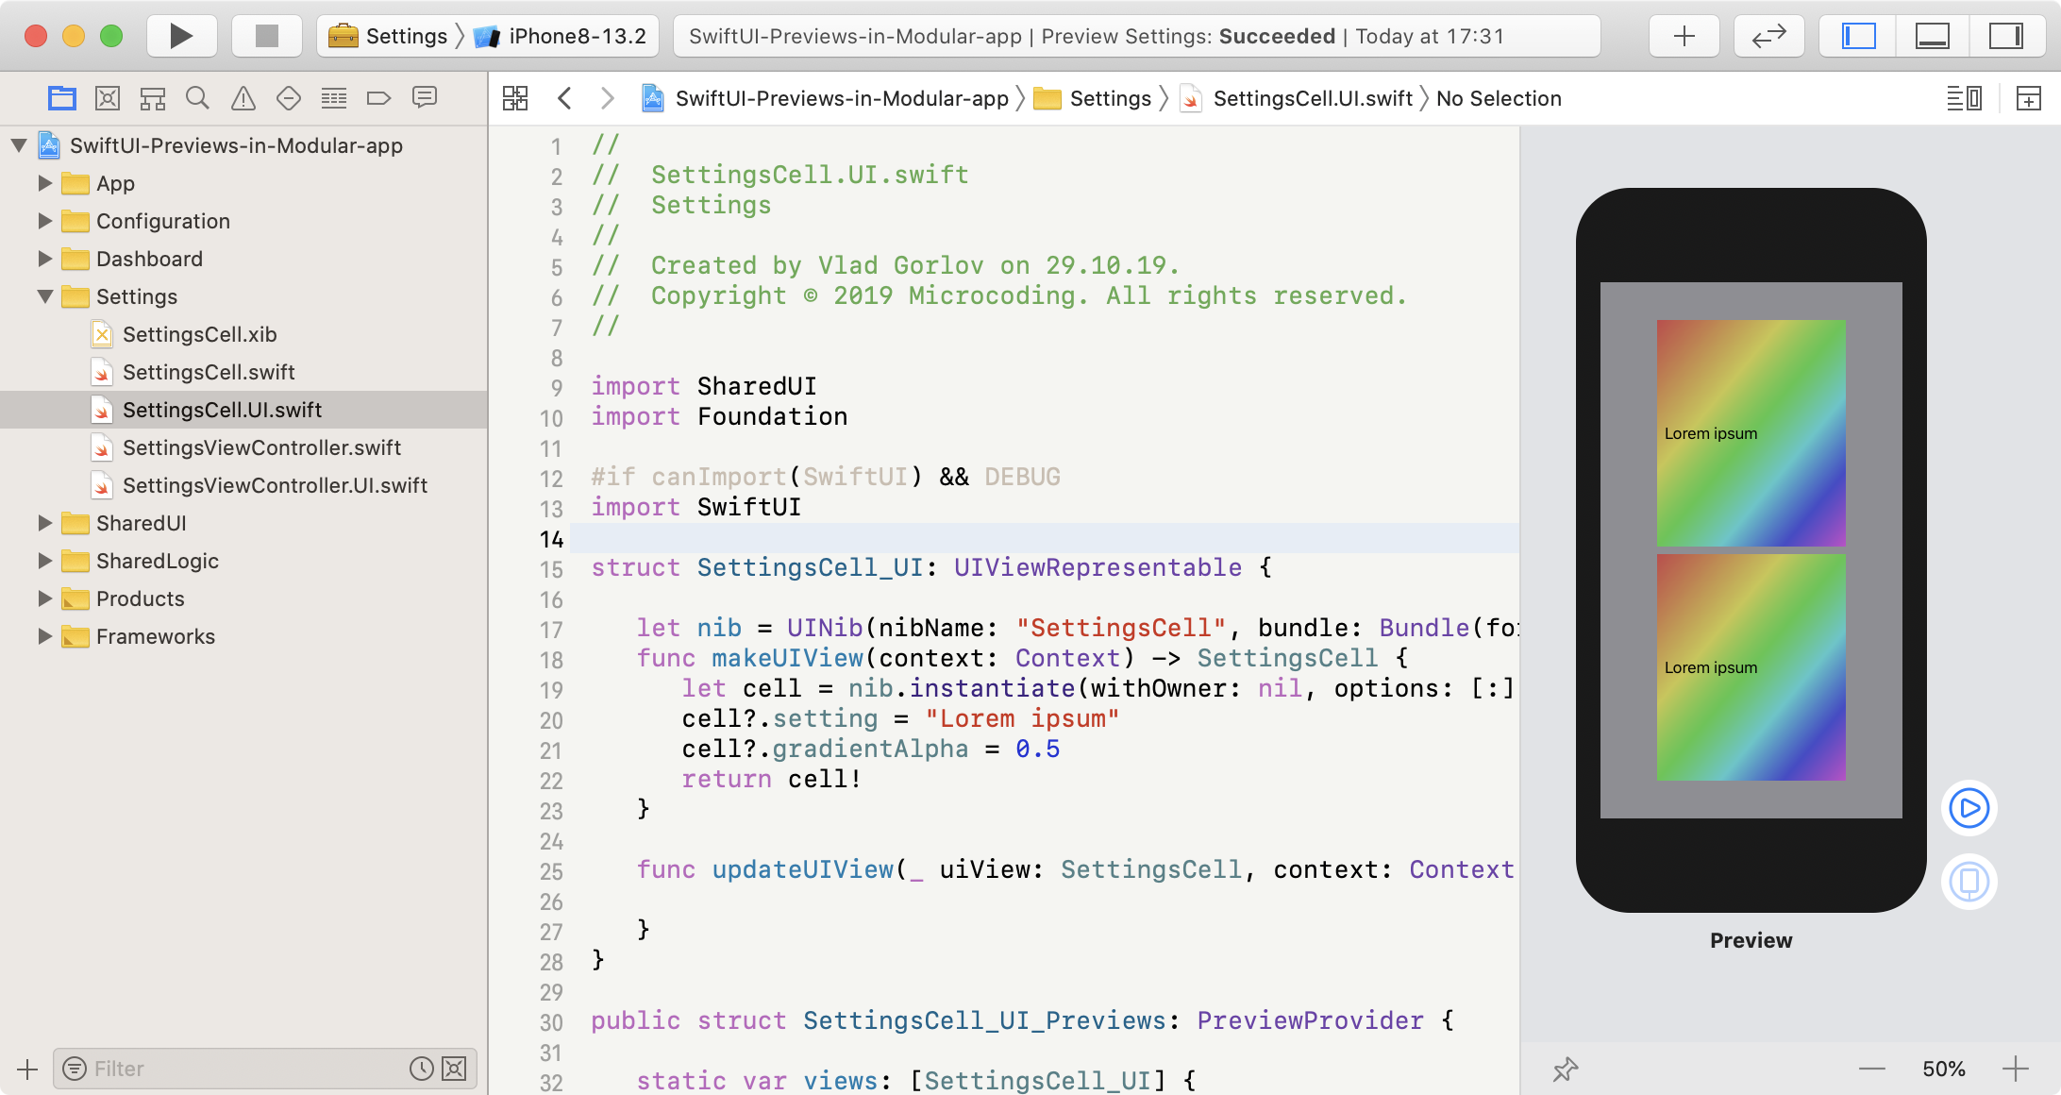This screenshot has height=1095, width=2061.
Task: Pin the preview with pin icon
Action: 1566,1070
